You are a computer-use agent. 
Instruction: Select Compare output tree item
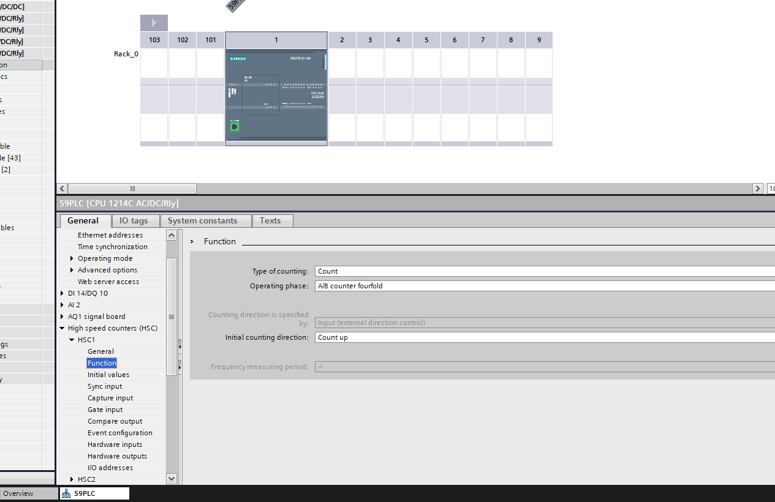click(115, 421)
